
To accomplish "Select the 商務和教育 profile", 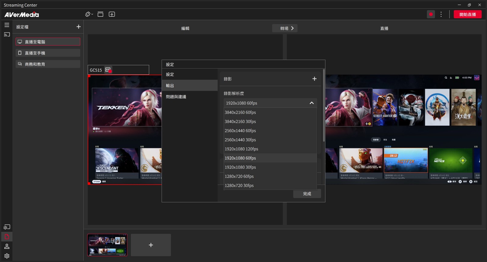I will pos(48,64).
